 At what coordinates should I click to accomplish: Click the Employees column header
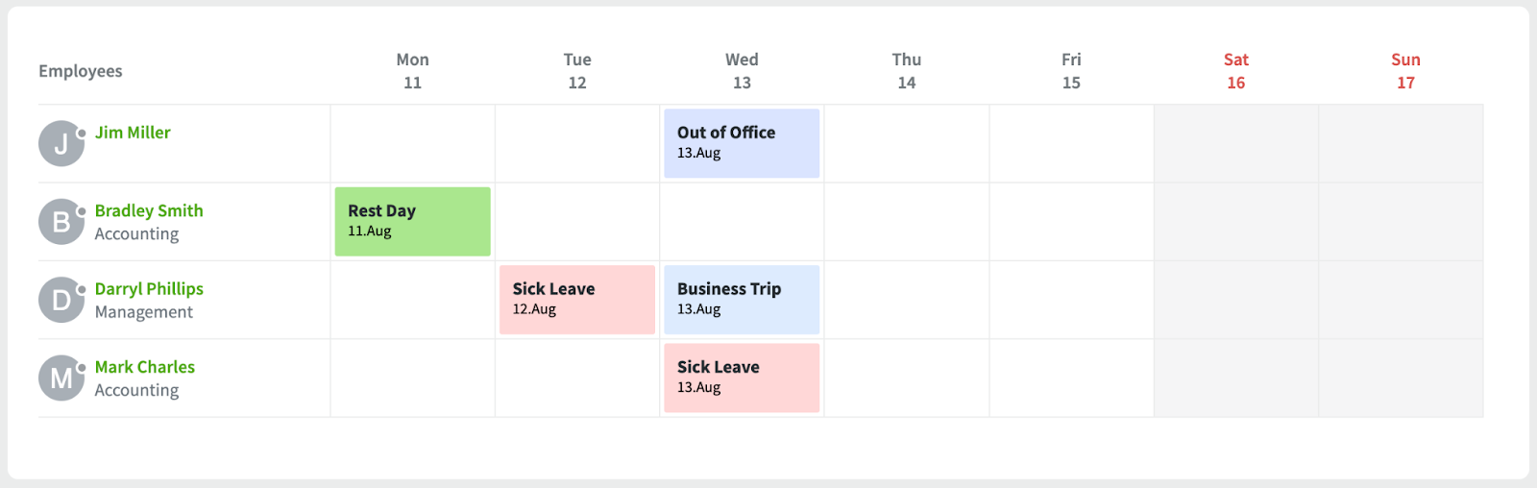81,71
